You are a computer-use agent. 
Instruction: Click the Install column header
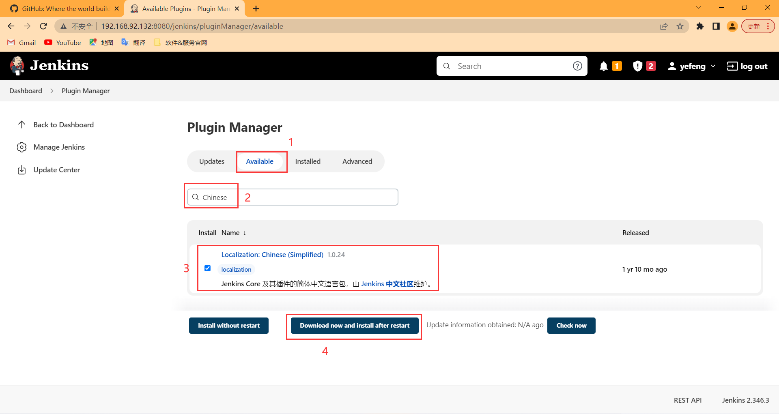[x=207, y=233]
